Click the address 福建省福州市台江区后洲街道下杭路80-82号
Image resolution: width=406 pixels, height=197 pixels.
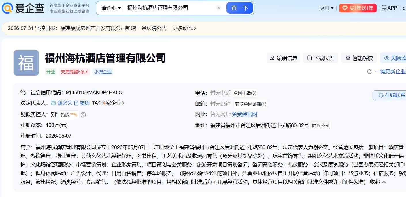pos(259,125)
